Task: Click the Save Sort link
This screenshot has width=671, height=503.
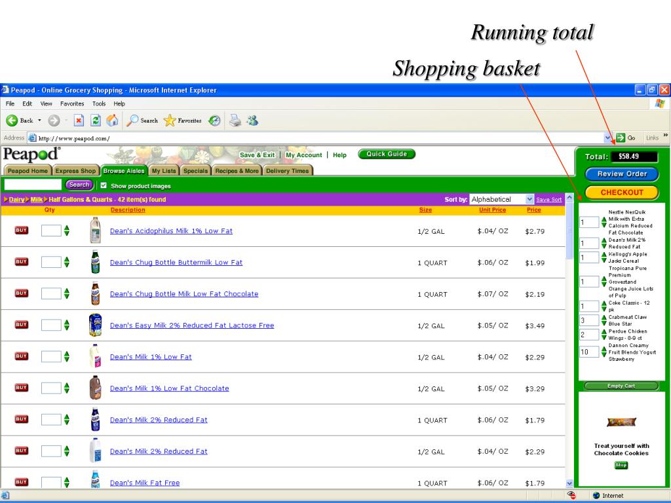Action: 549,200
